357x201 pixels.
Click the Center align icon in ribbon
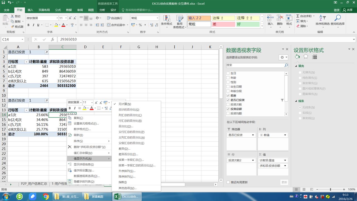pos(86,25)
